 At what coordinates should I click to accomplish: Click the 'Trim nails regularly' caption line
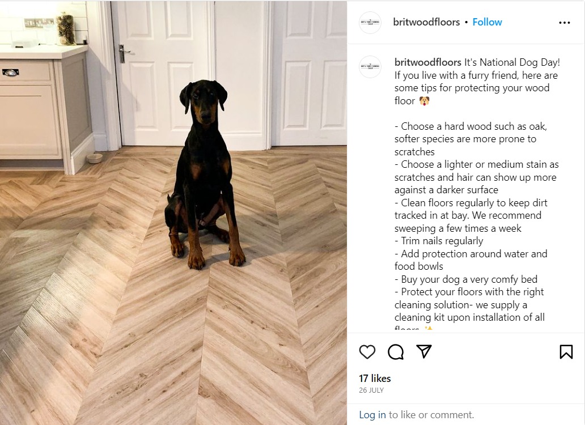tap(439, 241)
